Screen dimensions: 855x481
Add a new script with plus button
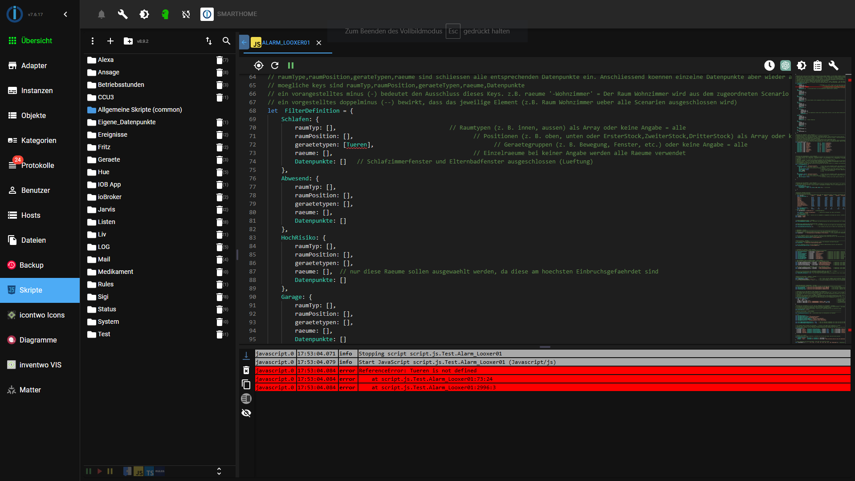(x=110, y=41)
